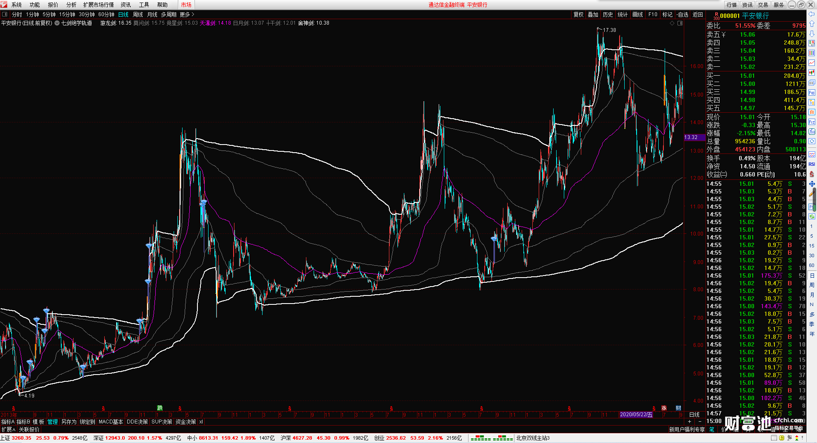The height and width of the screenshot is (443, 817).
Task: Switch chart to 1分钟 period
Action: pyautogui.click(x=33, y=14)
